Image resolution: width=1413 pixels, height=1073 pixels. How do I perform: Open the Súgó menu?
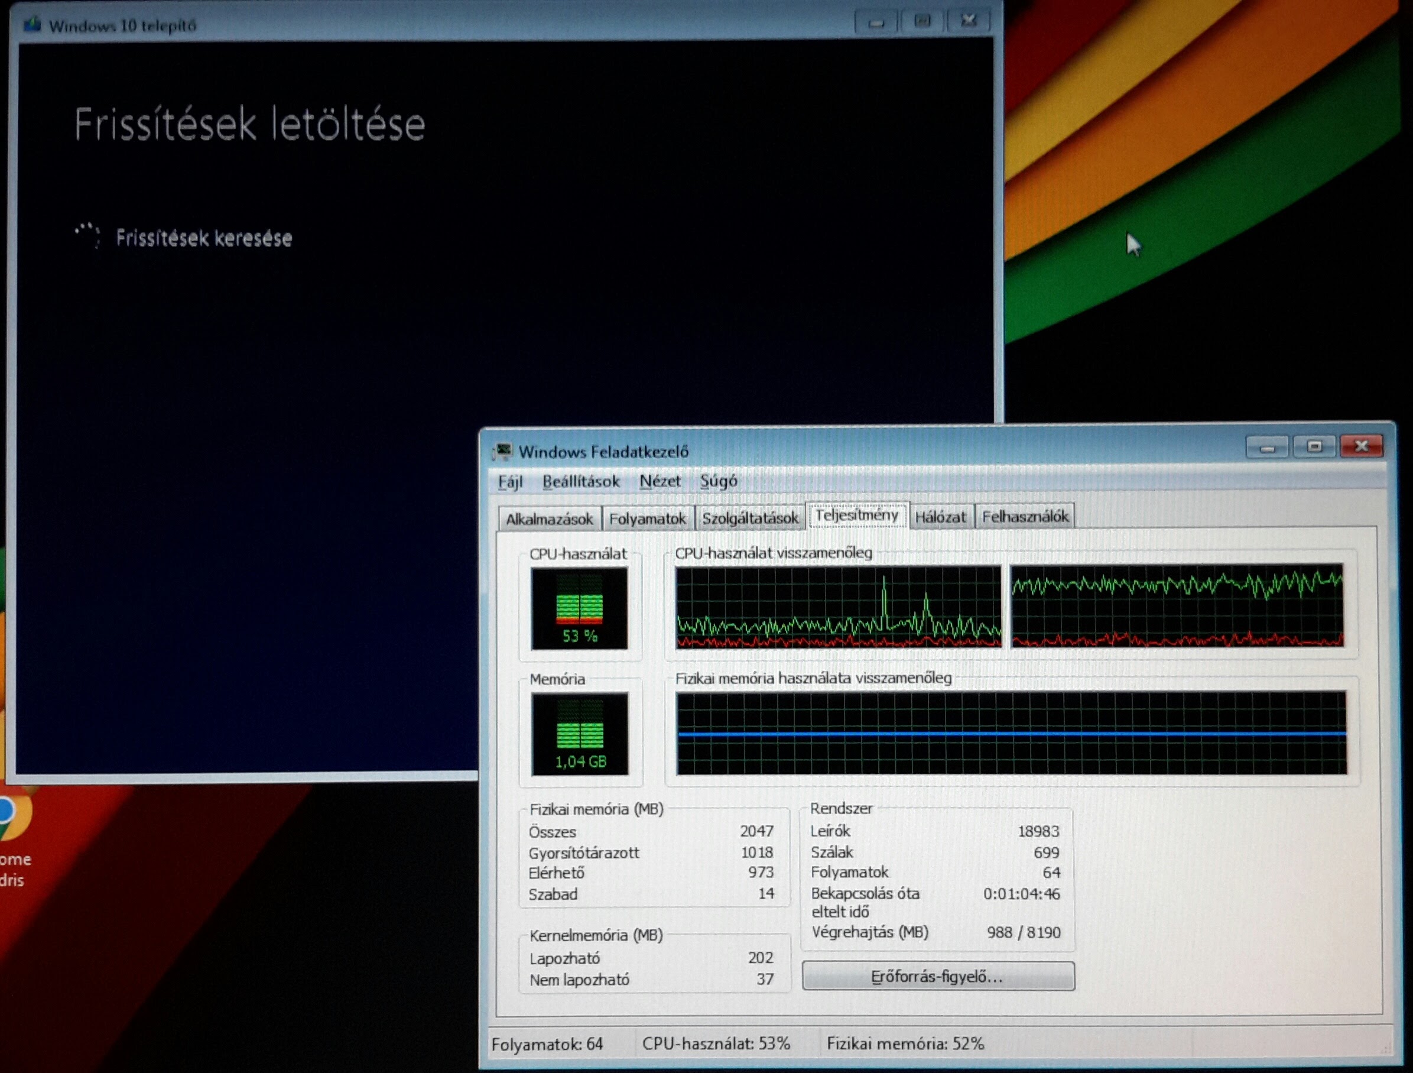718,481
